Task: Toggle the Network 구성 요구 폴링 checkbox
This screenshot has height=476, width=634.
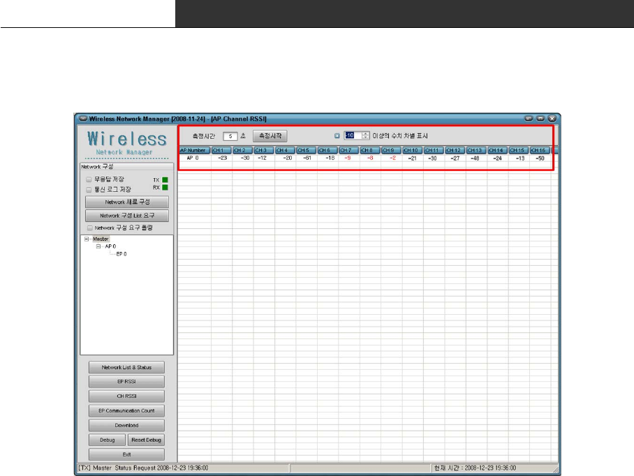Action: (x=90, y=228)
